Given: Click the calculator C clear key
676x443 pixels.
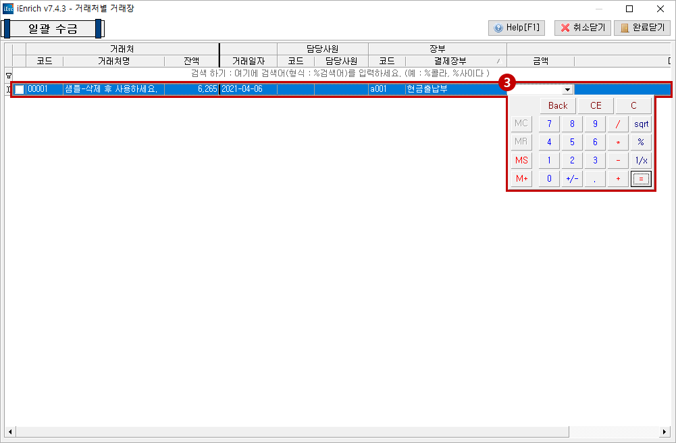Looking at the screenshot, I should [x=633, y=105].
